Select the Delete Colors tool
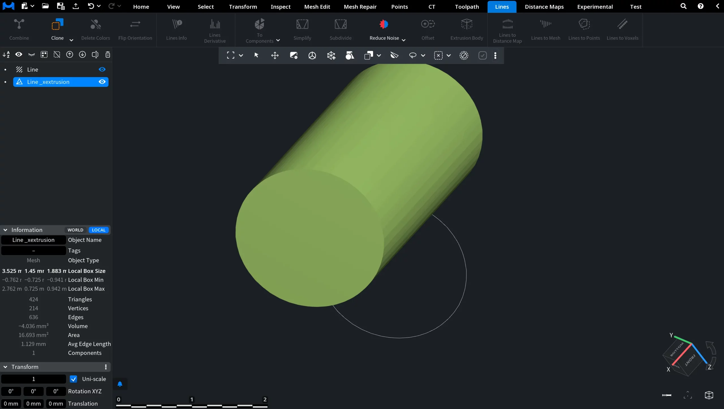This screenshot has width=724, height=409. point(96,30)
